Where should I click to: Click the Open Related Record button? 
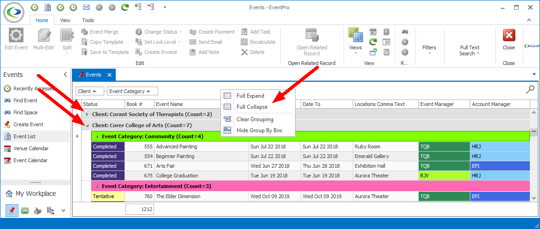(x=312, y=42)
